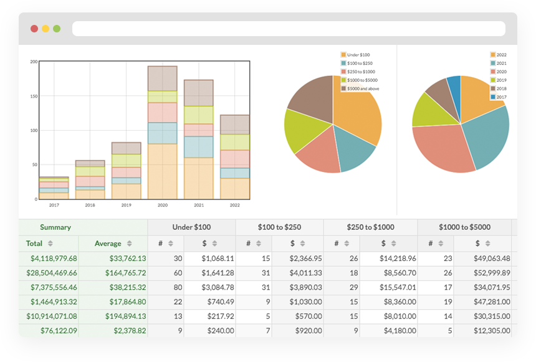
Task: Toggle the "$100 to $250" legend item
Action: [357, 63]
